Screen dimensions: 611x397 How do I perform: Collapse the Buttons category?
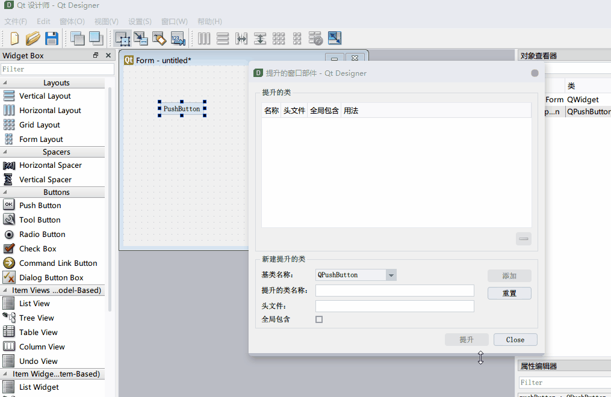(5, 192)
